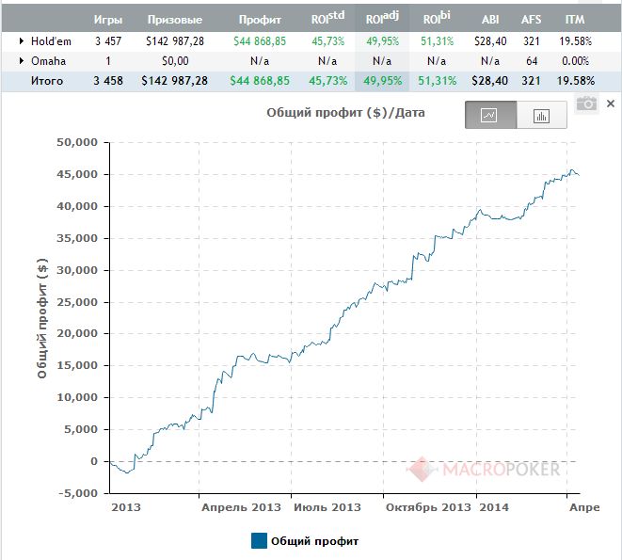
Task: Click Hold'em games count 3 457
Action: (x=108, y=41)
